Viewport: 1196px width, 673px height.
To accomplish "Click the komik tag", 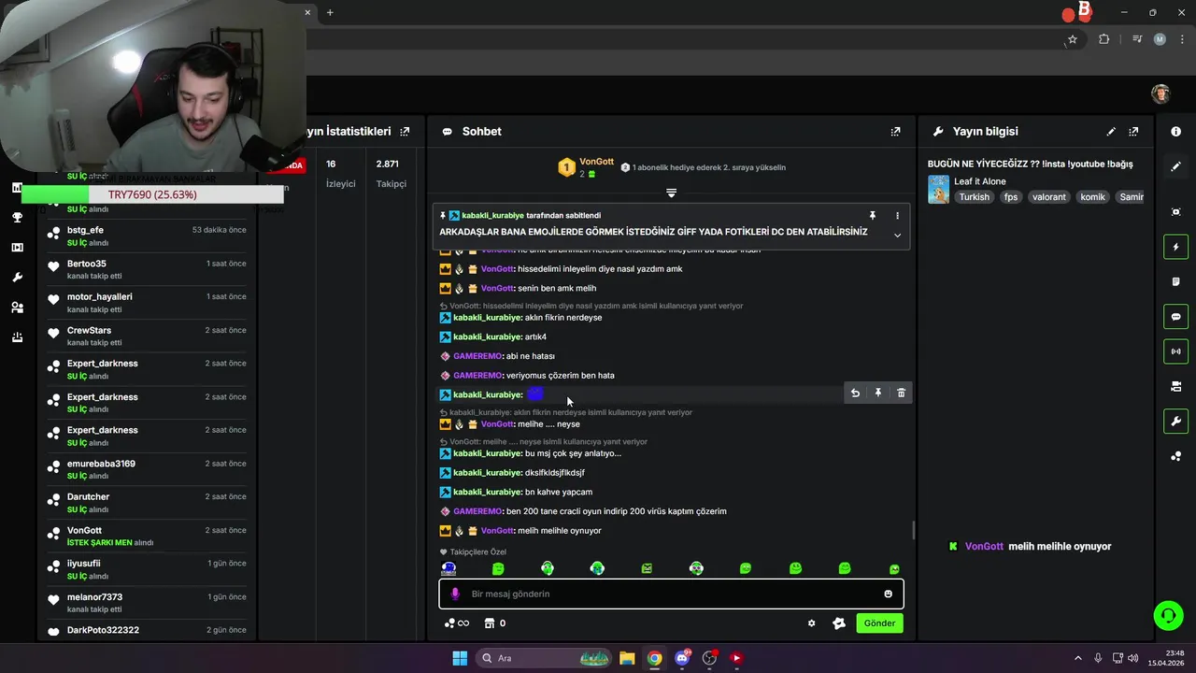I will pos(1092,197).
